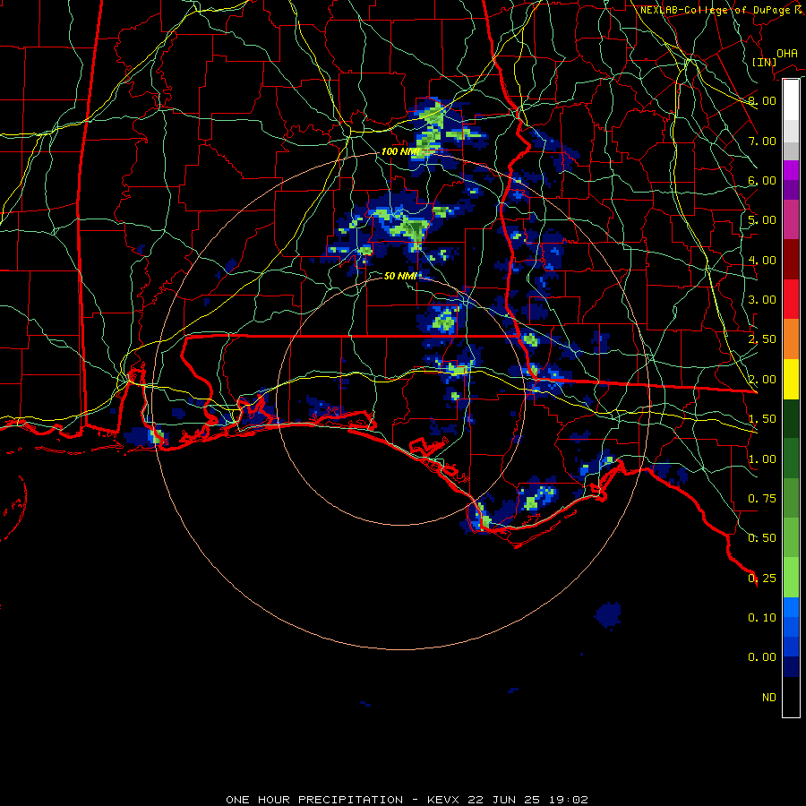
Task: Pick the light blue legend band above 0.10
Action: [x=791, y=607]
